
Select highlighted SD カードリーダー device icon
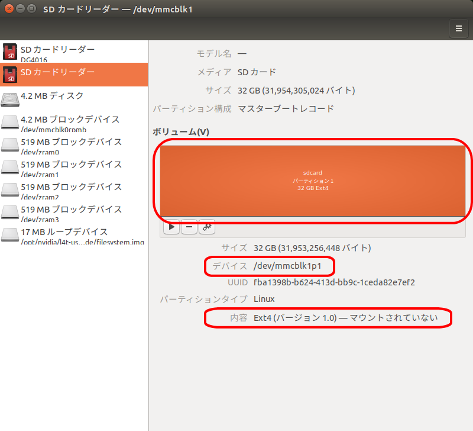pyautogui.click(x=10, y=75)
